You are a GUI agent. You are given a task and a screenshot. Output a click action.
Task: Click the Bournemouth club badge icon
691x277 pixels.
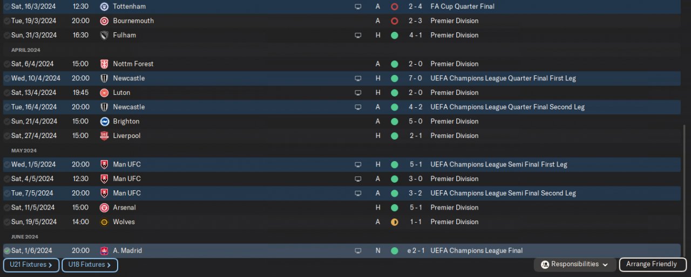click(104, 21)
